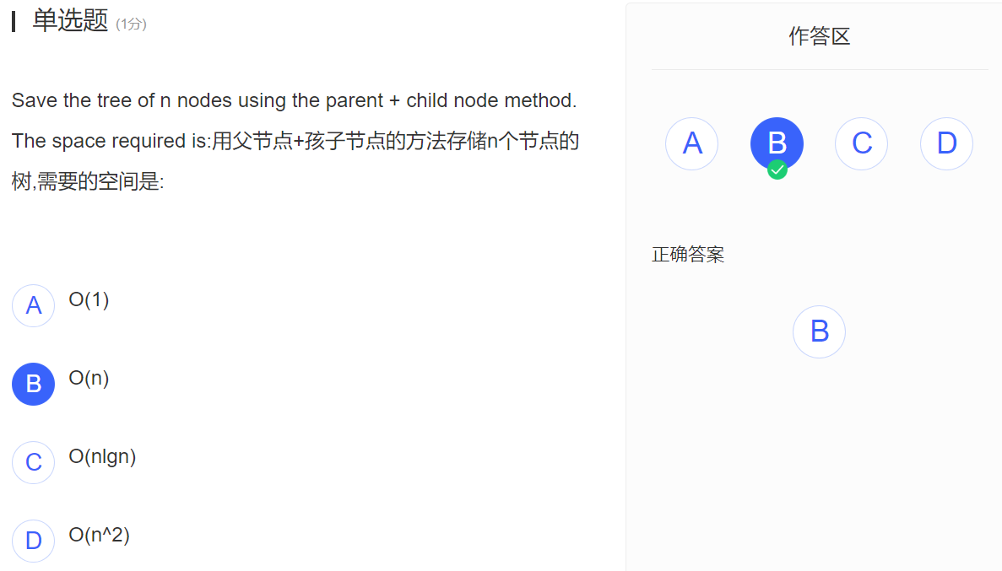Screen dimensions: 1002x571
Task: Select option C circle beside O(nlgn)
Action: click(x=33, y=462)
